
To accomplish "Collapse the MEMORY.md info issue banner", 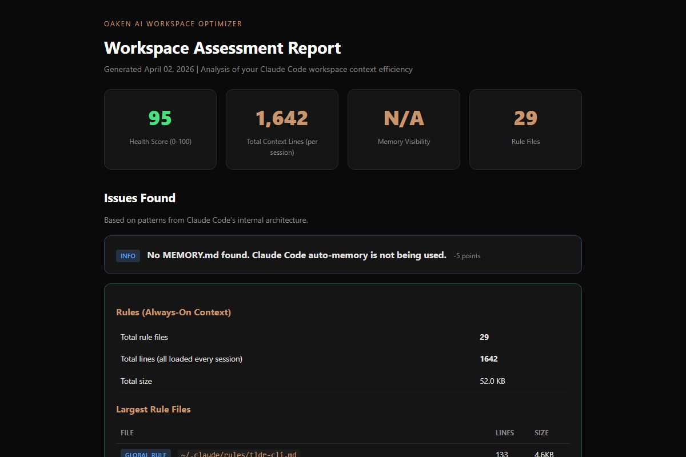I will [x=342, y=255].
